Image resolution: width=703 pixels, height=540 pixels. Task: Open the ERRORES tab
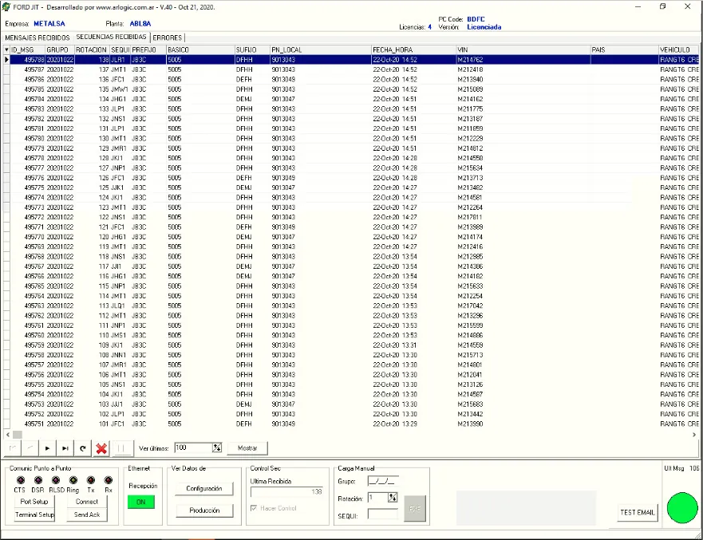pos(168,37)
